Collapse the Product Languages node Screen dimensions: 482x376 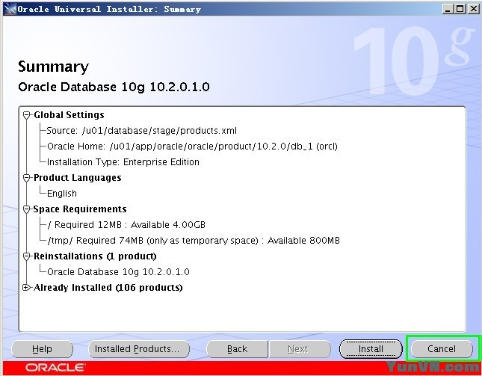coord(27,178)
